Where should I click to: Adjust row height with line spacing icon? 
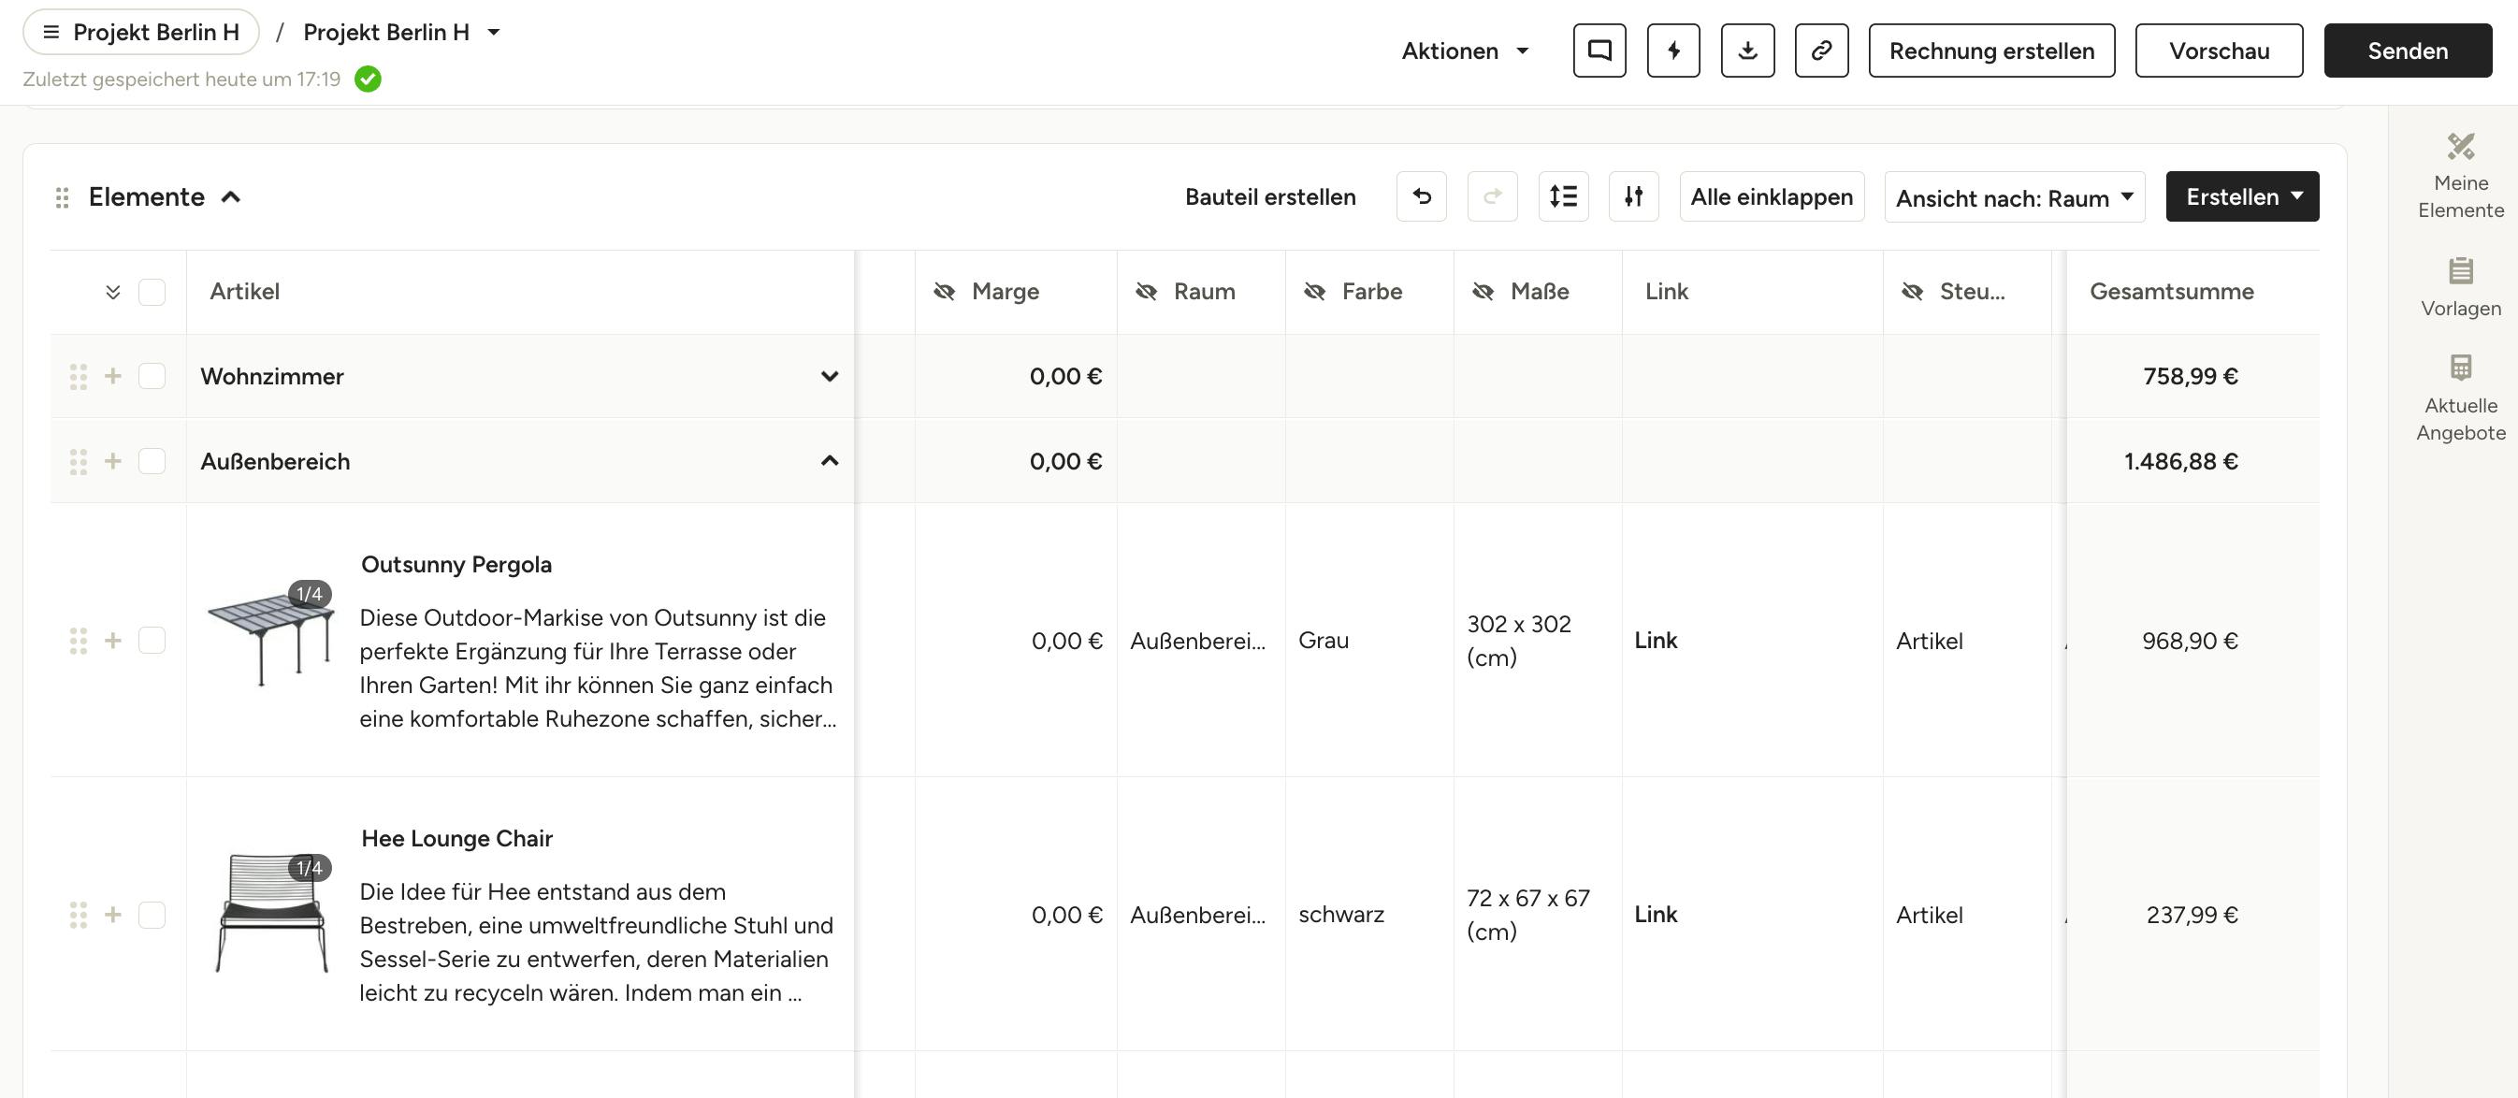pyautogui.click(x=1564, y=196)
